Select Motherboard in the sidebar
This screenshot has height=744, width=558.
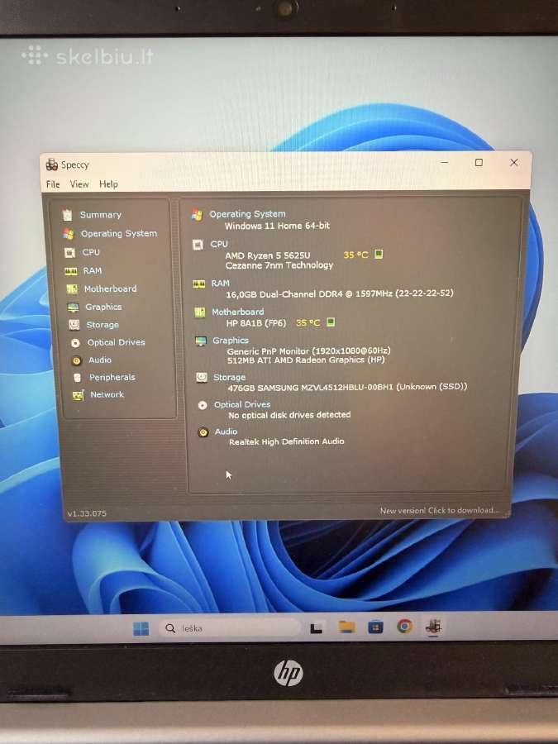pyautogui.click(x=111, y=289)
